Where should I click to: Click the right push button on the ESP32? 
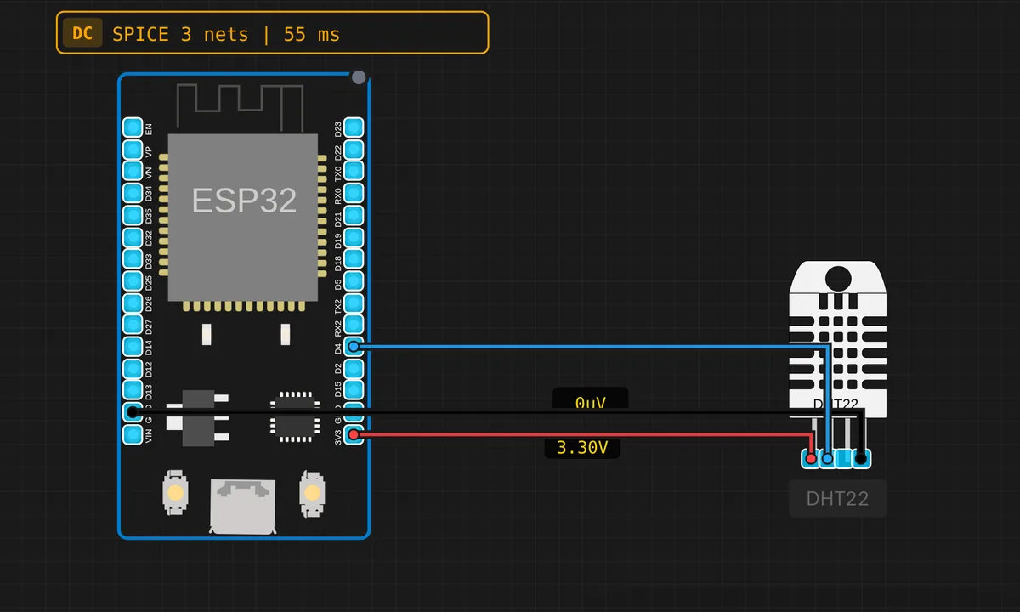tap(313, 492)
